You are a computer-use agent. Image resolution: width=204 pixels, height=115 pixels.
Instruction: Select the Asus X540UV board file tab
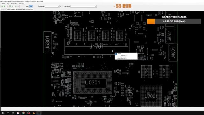(20, 10)
